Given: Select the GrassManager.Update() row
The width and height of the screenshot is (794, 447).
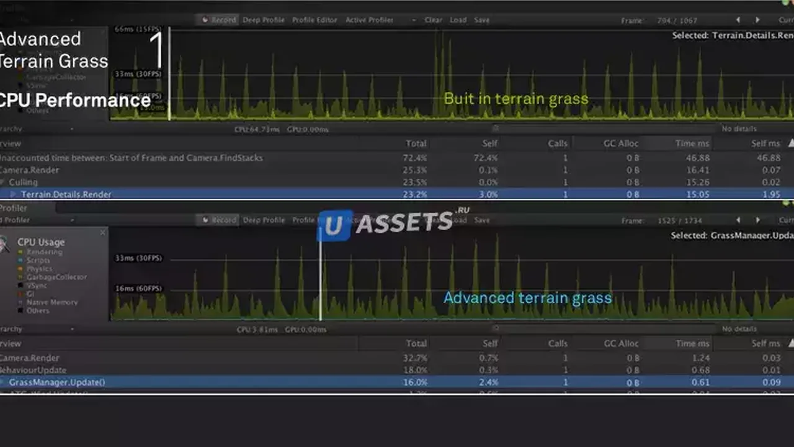Looking at the screenshot, I should (x=397, y=382).
